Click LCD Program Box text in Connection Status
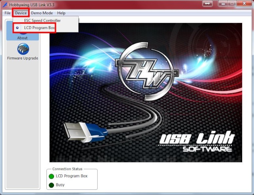The width and height of the screenshot is (254, 195). pos(71,176)
